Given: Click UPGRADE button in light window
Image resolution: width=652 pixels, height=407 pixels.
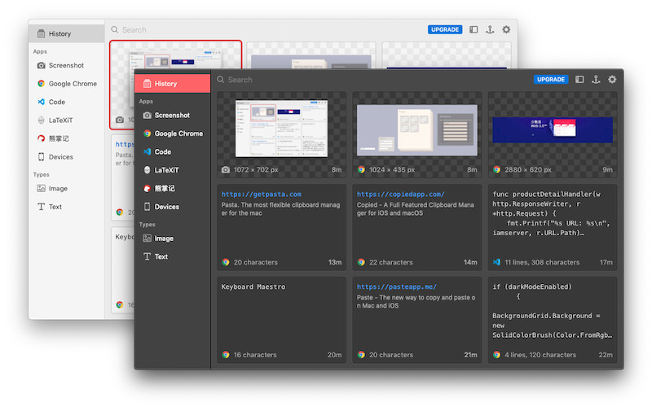Looking at the screenshot, I should (445, 29).
